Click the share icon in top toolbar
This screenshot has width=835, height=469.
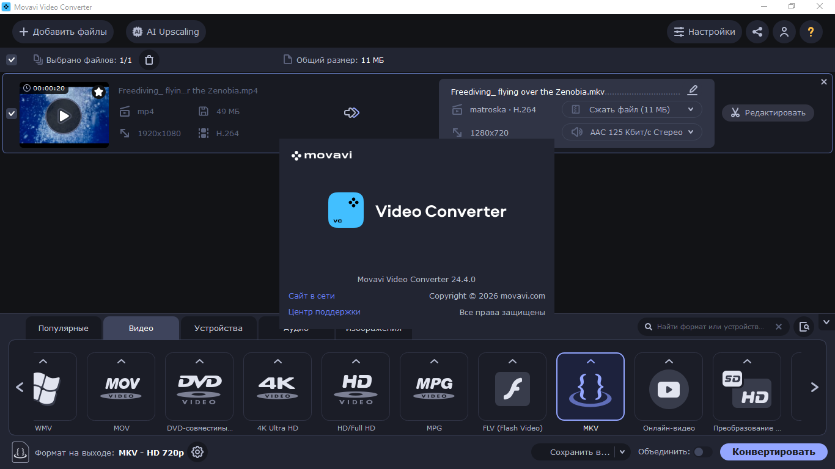pos(757,32)
